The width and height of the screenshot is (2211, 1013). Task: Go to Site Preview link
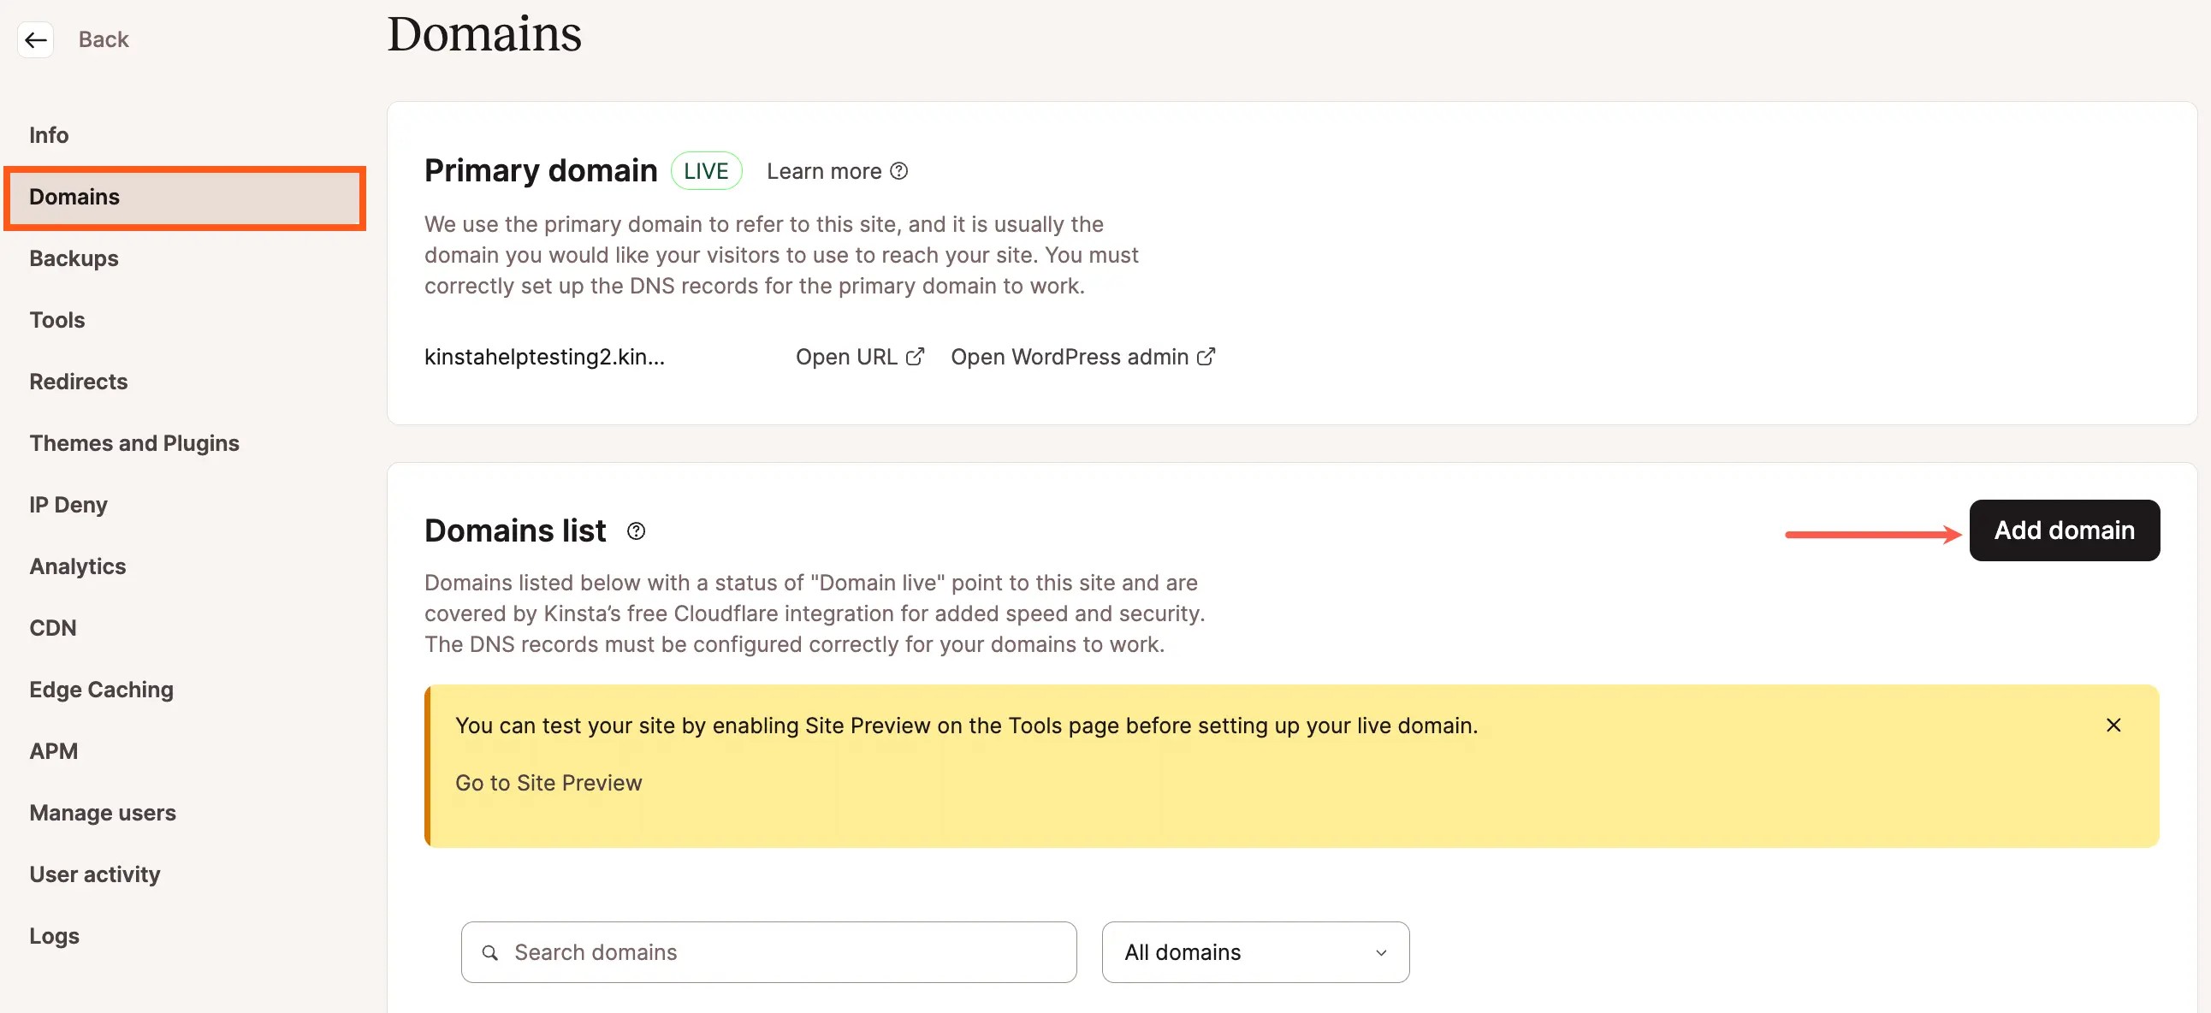(x=547, y=780)
